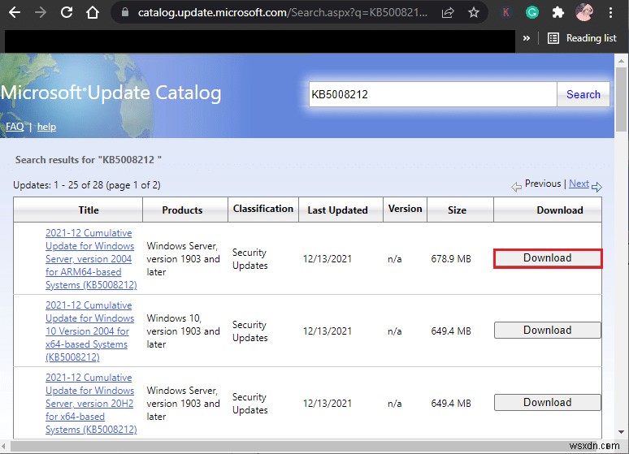
Task: Open the help link
Action: pos(46,127)
